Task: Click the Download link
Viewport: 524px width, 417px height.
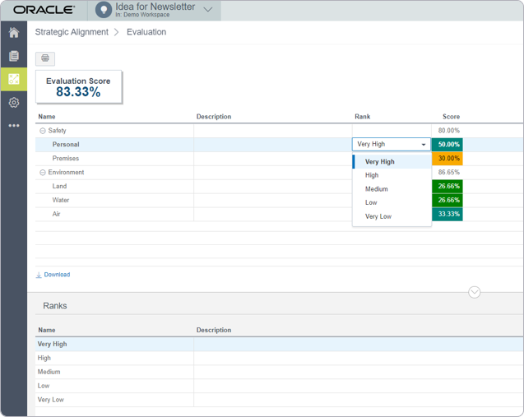Action: click(x=57, y=275)
